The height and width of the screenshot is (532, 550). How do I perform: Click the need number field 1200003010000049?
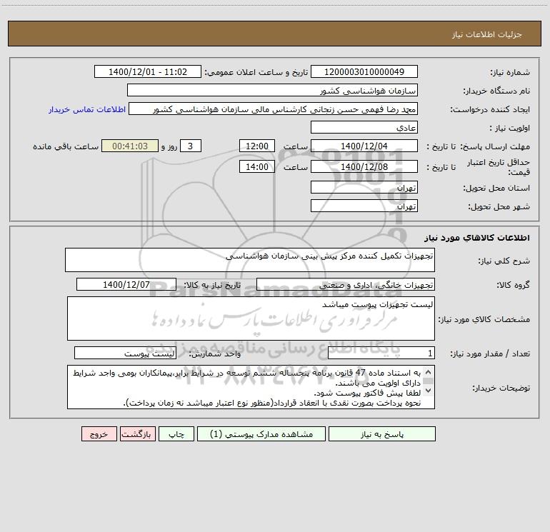[364, 71]
